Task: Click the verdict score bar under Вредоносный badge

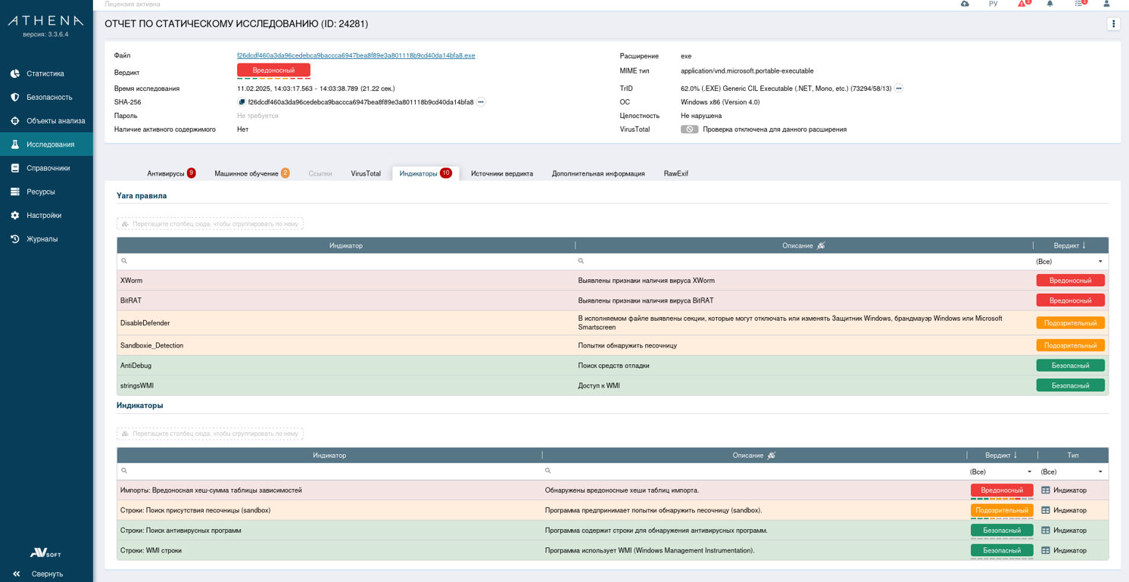Action: tap(273, 79)
